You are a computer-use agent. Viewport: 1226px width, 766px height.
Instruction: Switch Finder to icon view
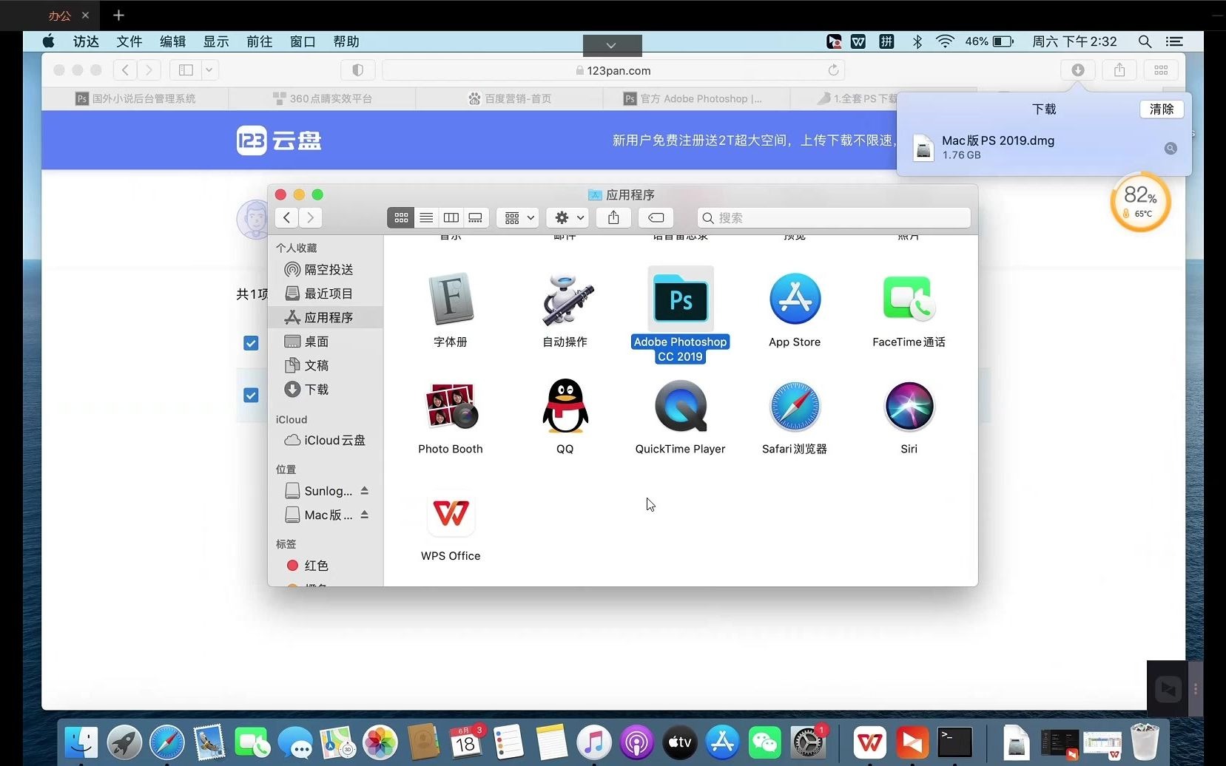(x=401, y=217)
